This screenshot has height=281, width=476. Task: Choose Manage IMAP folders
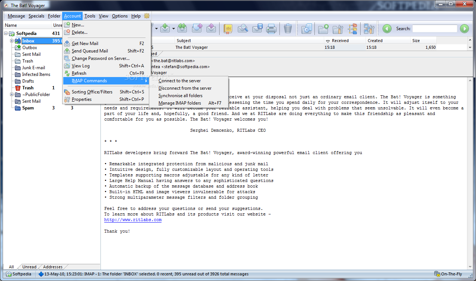click(x=189, y=103)
